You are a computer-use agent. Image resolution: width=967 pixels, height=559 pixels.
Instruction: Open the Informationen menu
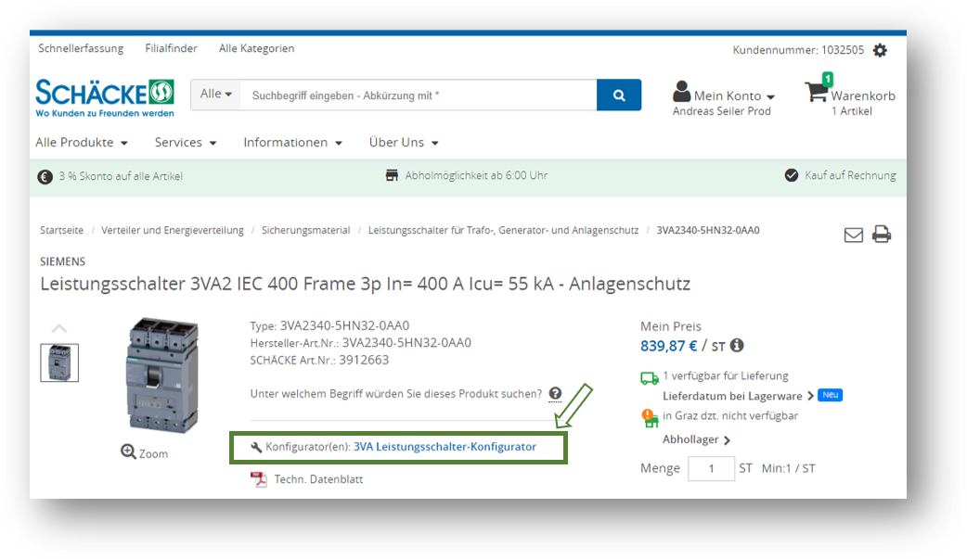click(292, 143)
